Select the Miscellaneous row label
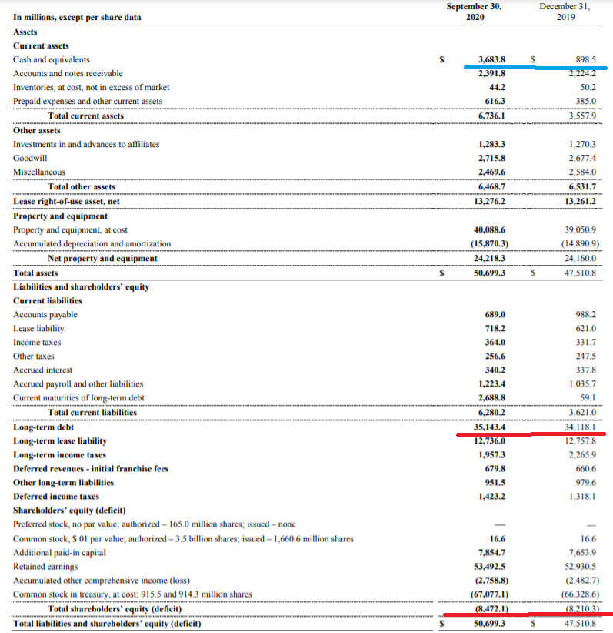The width and height of the screenshot is (613, 633). pyautogui.click(x=38, y=172)
